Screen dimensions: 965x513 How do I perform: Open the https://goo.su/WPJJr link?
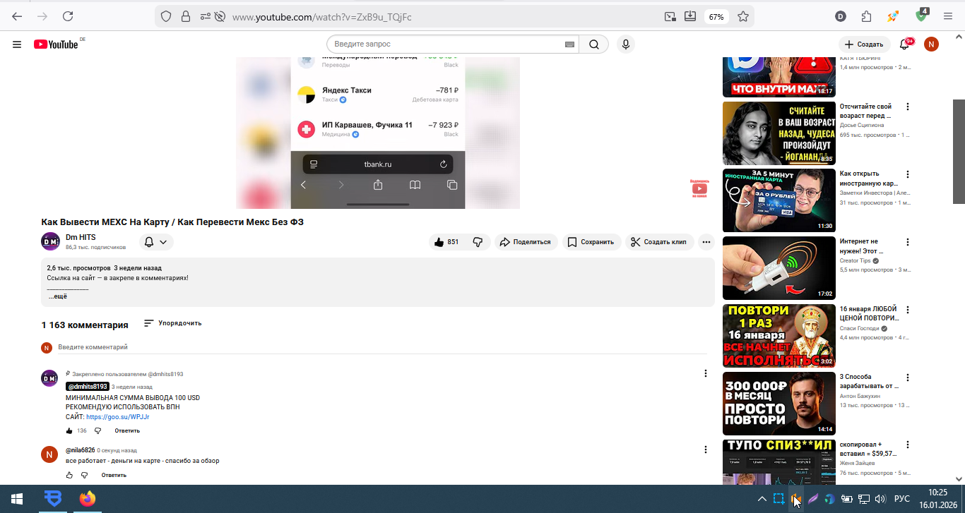click(118, 417)
